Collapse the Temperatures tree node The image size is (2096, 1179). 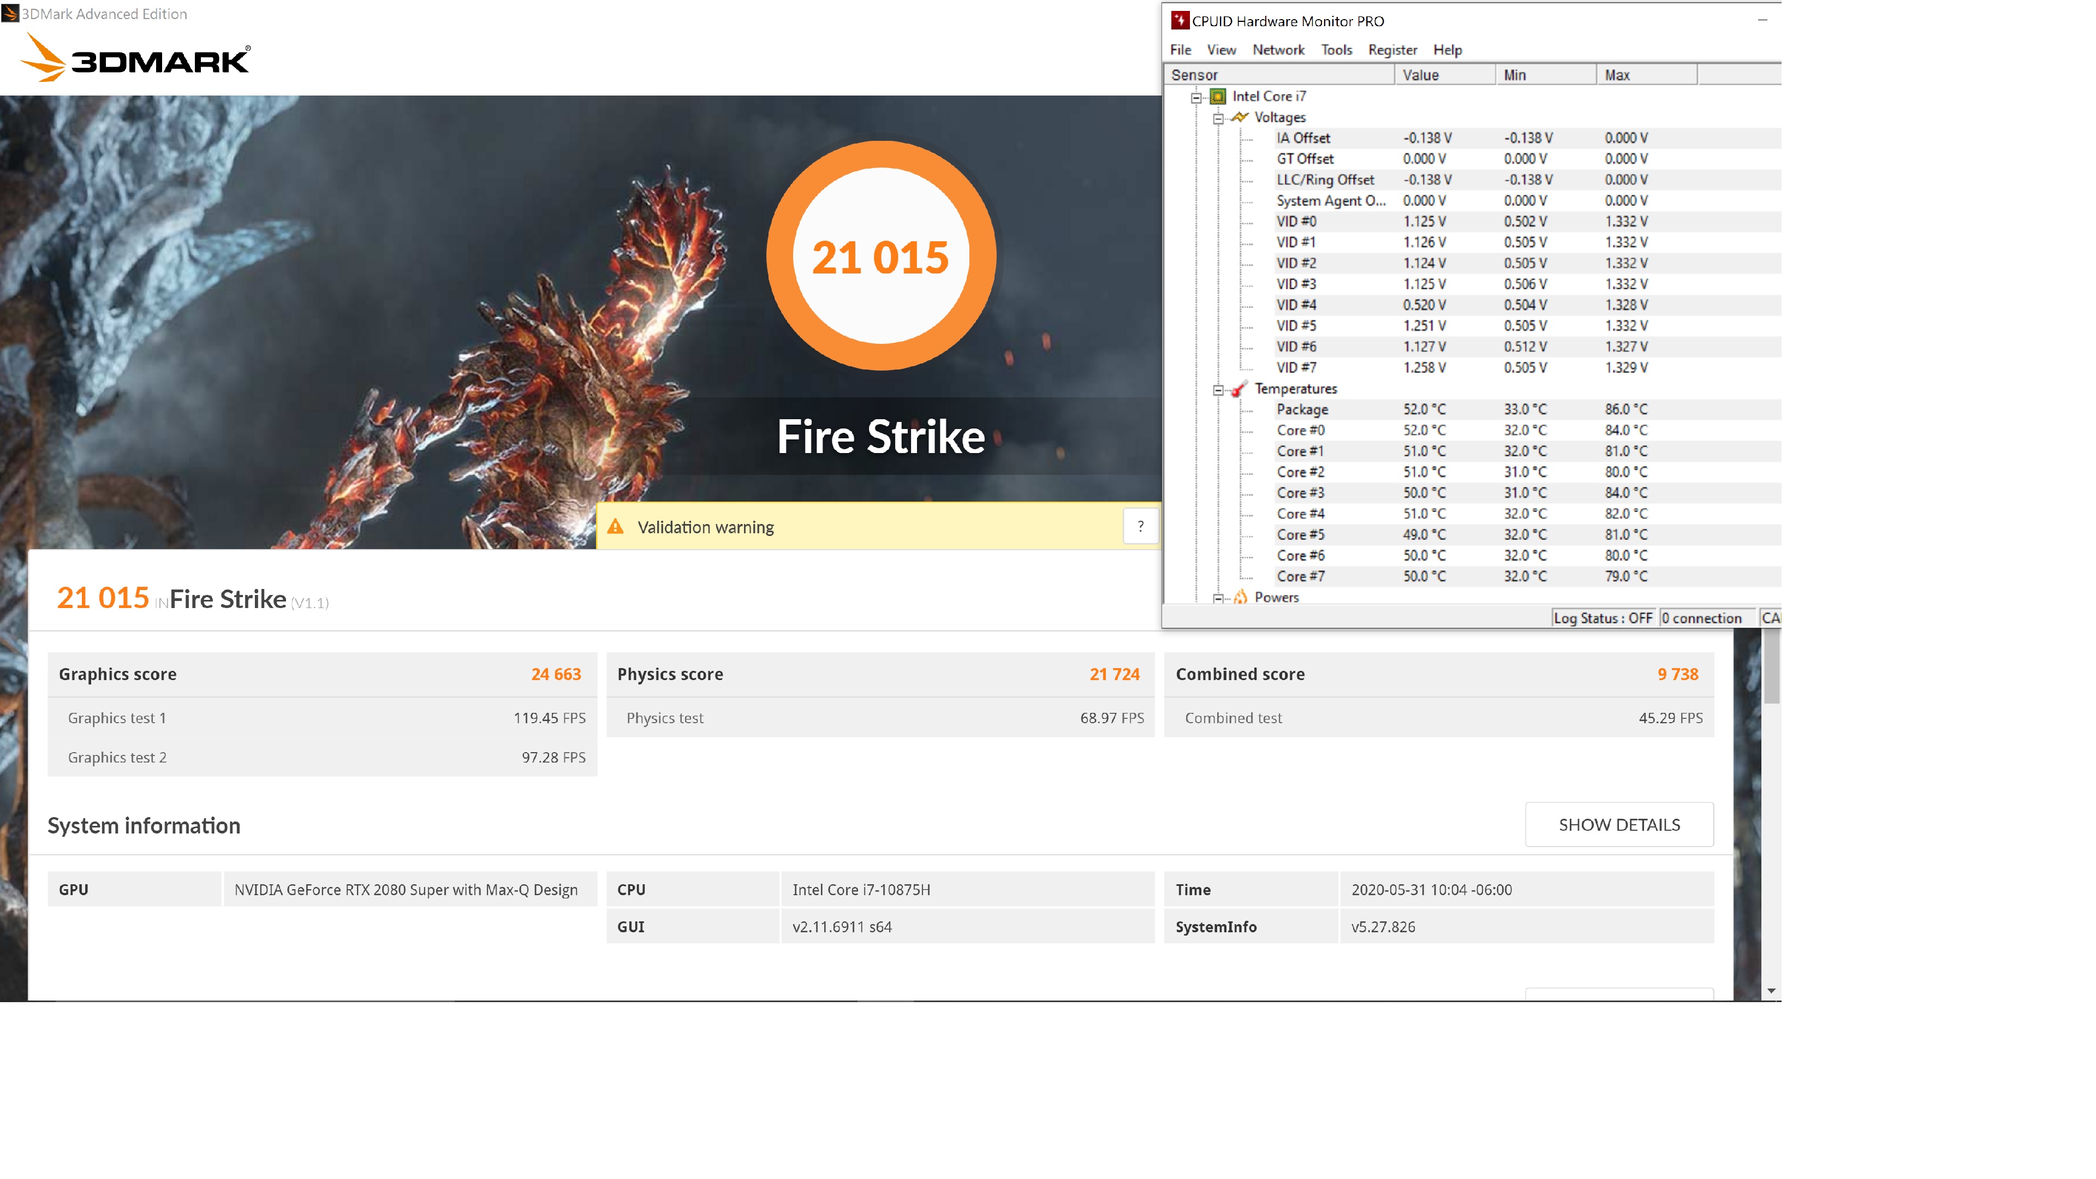tap(1218, 391)
